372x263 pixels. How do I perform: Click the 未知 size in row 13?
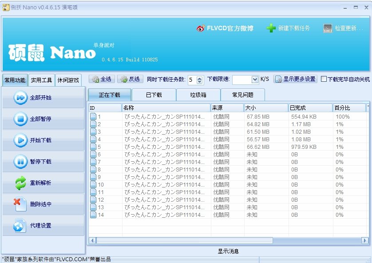pos(252,207)
